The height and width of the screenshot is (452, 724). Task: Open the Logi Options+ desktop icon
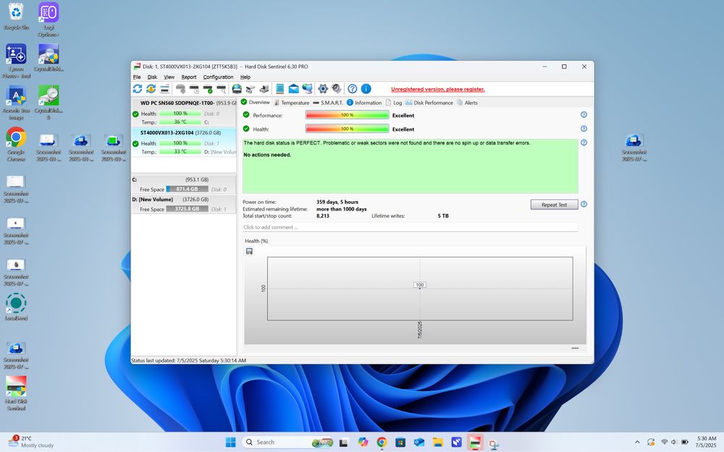(x=49, y=20)
